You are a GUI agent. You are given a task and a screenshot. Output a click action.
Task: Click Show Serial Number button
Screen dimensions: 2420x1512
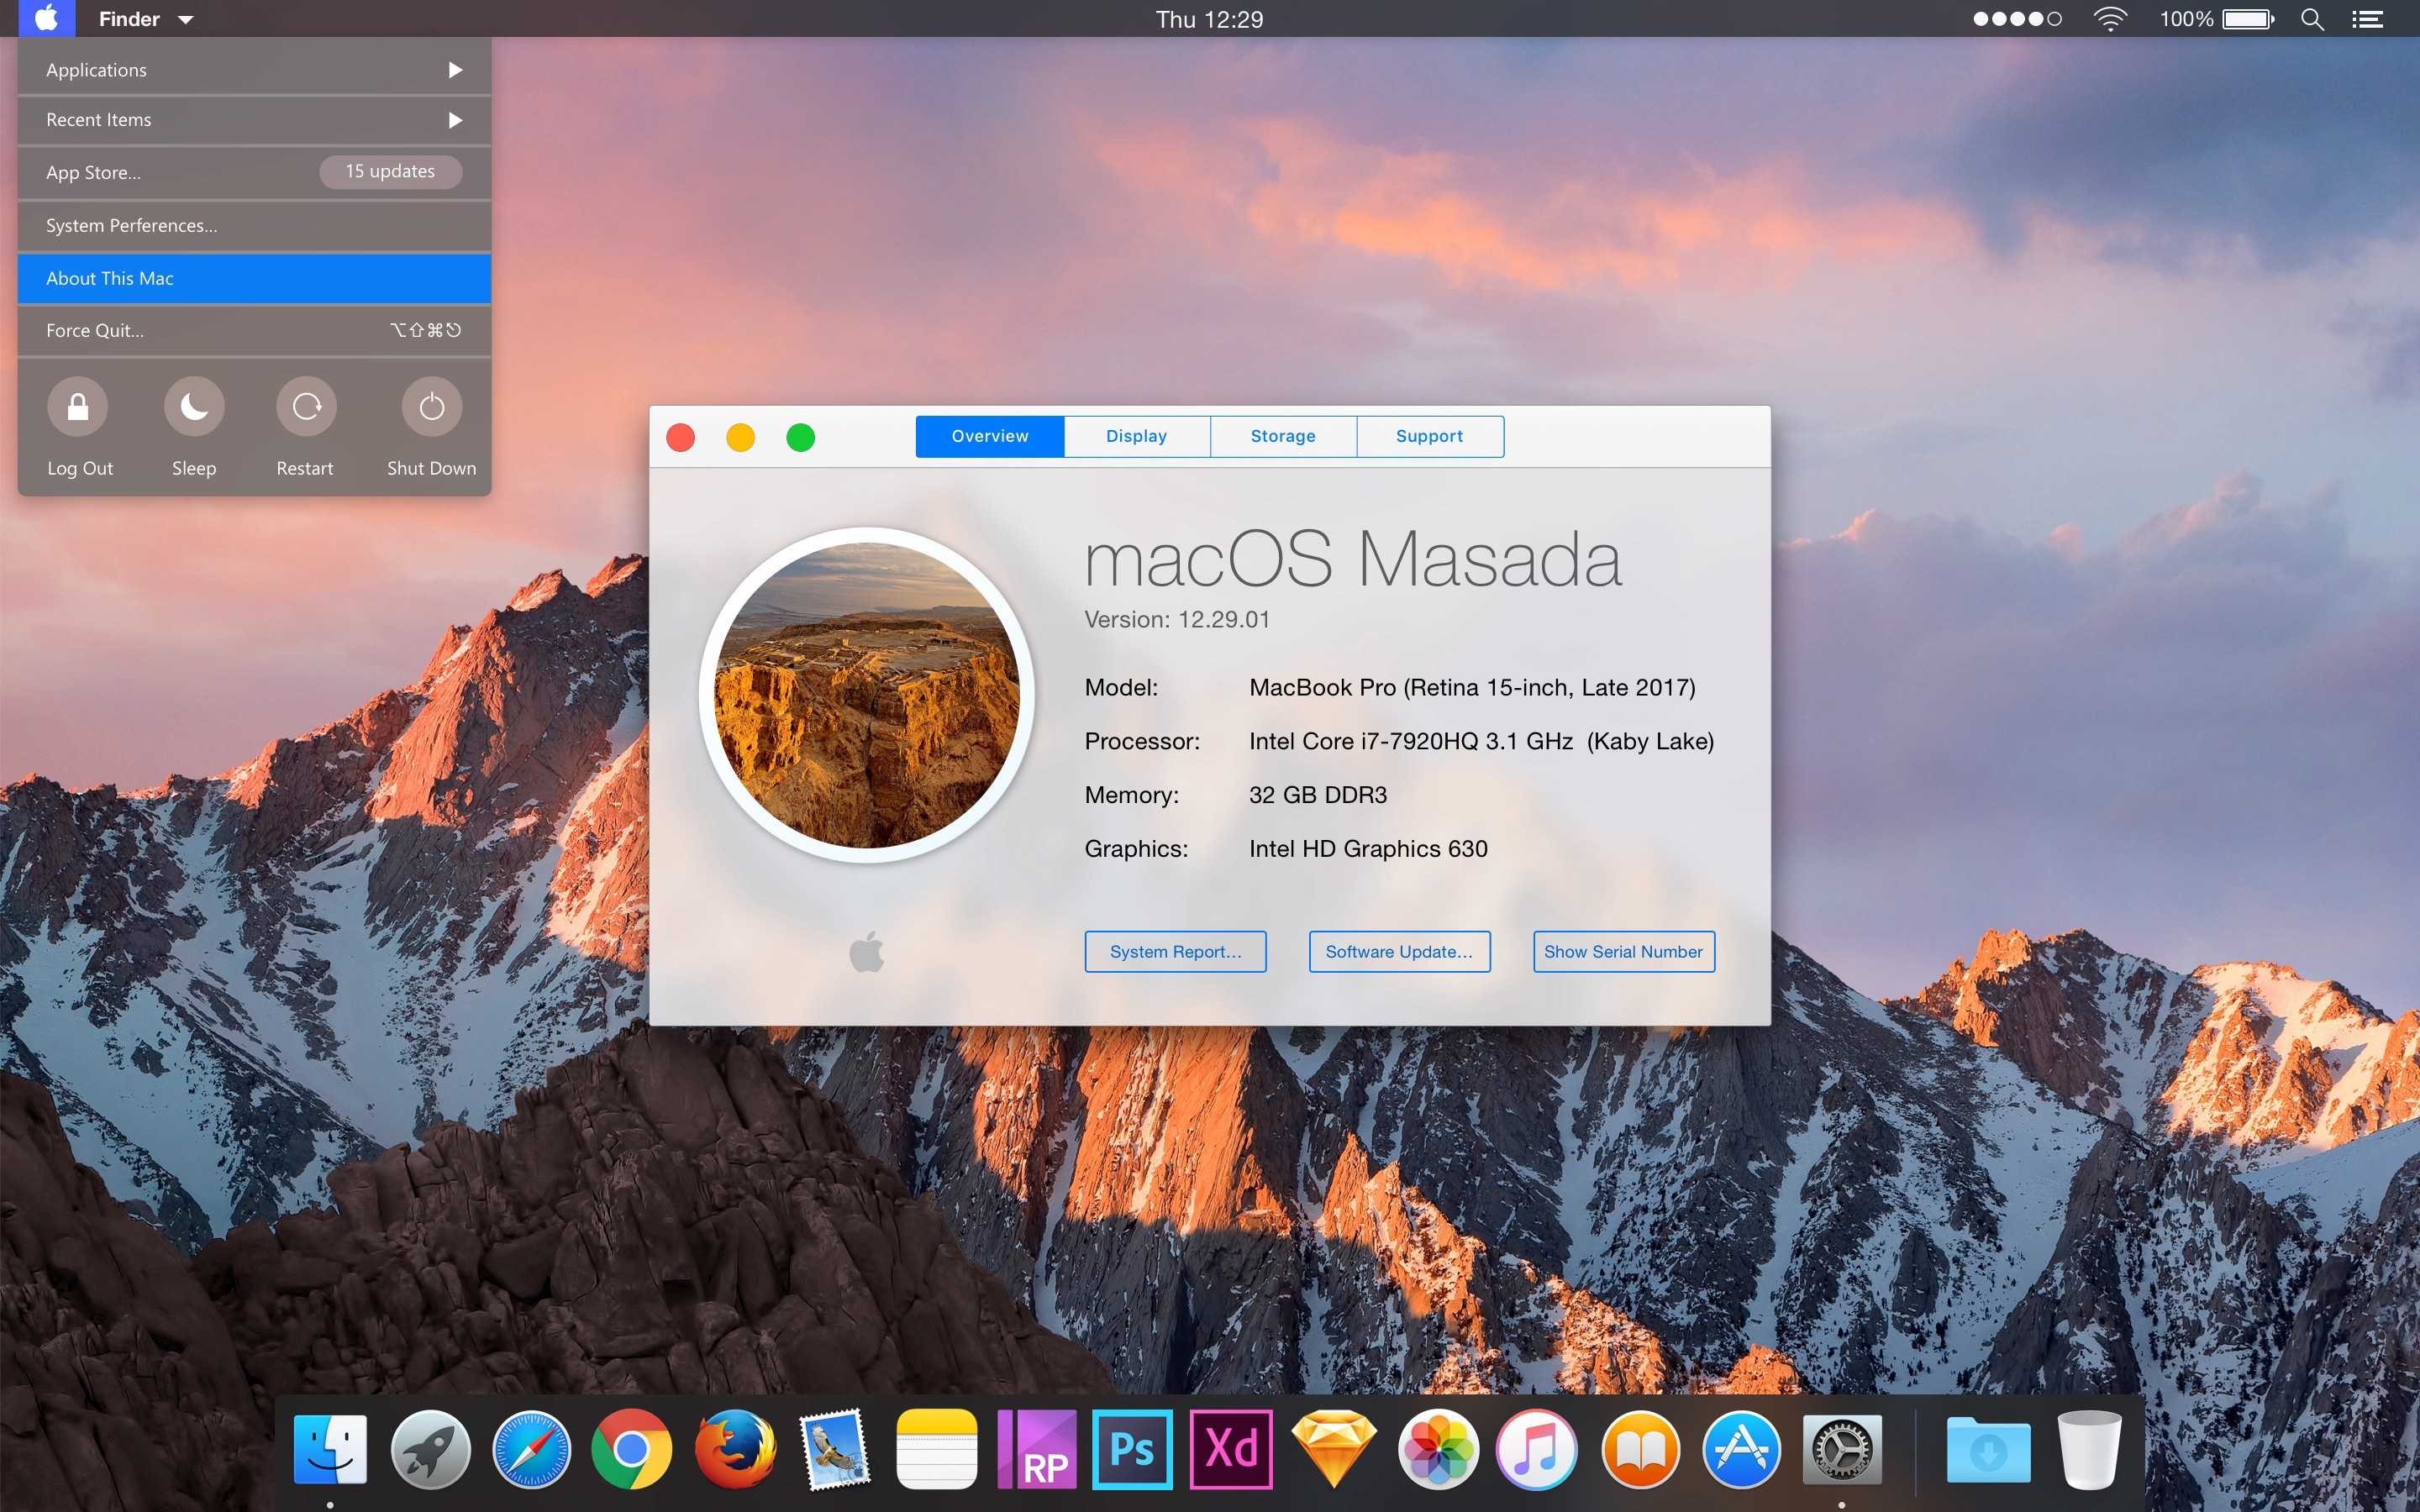click(x=1620, y=951)
